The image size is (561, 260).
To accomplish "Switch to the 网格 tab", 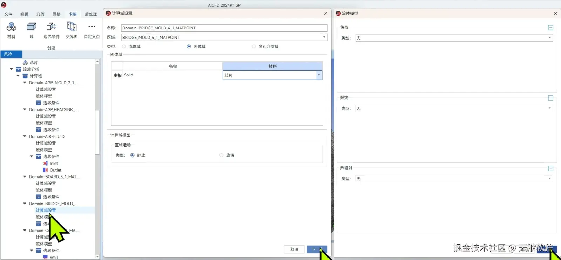I will [57, 14].
